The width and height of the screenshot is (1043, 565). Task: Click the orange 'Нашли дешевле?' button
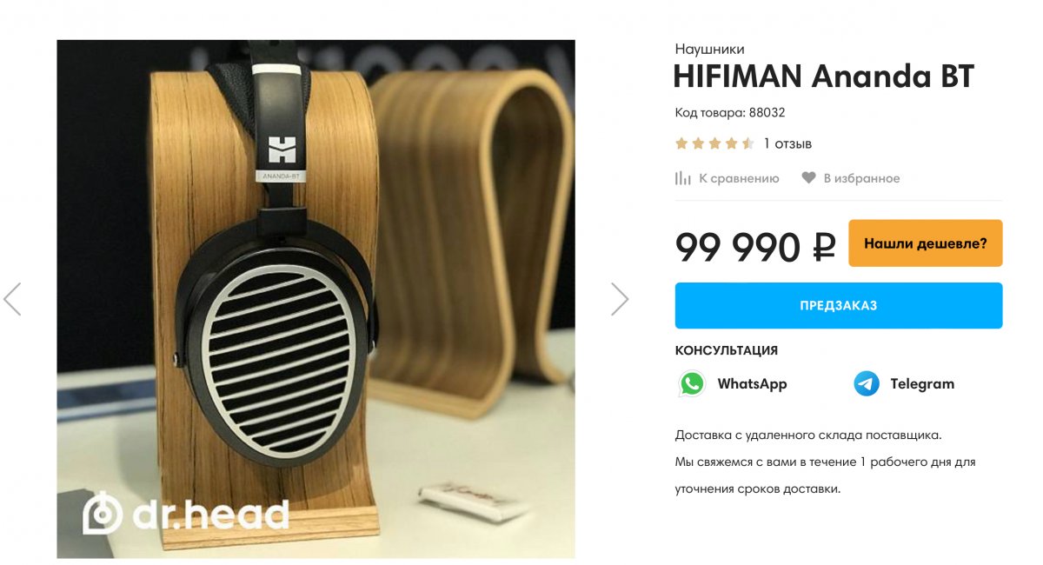(926, 243)
